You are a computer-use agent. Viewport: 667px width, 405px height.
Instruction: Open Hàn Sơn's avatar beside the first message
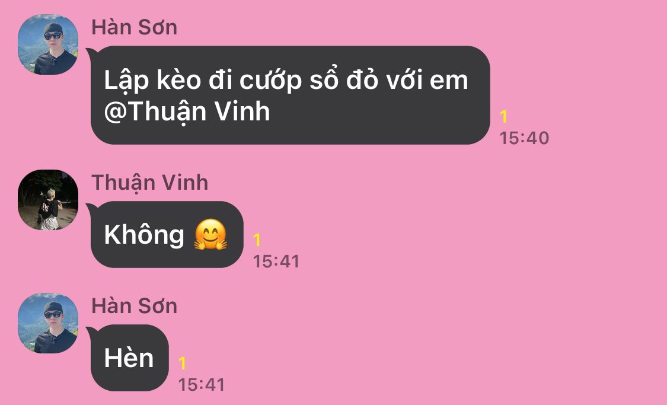(x=48, y=44)
